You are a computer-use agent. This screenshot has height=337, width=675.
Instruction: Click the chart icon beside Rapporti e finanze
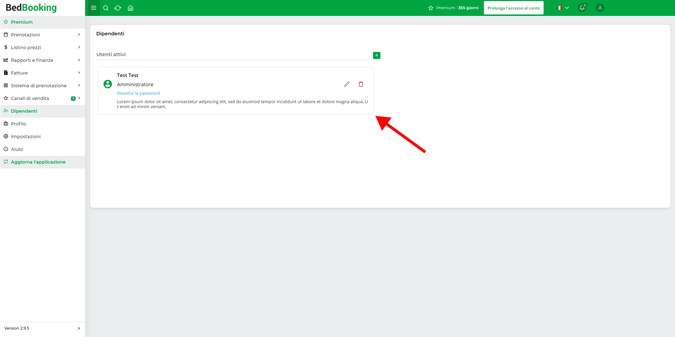(x=6, y=60)
